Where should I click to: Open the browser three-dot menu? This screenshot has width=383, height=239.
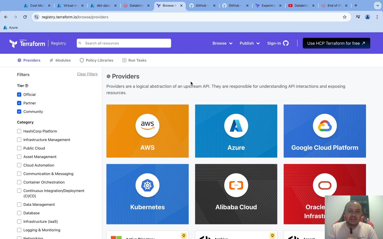point(377,17)
